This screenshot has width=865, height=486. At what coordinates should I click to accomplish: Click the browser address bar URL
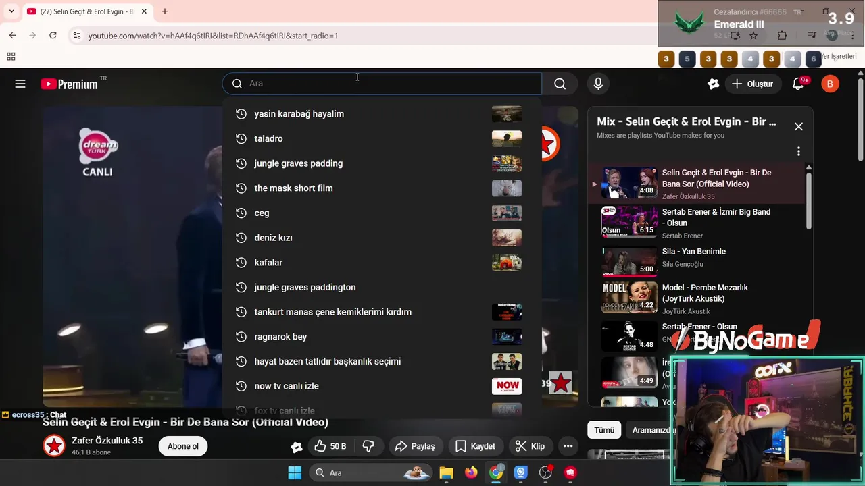coord(213,36)
